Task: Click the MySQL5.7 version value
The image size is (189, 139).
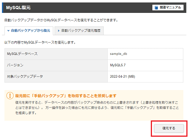Action: click(118, 65)
